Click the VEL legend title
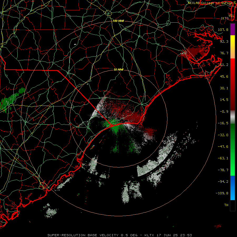The width and height of the screenshot is (237, 237). 231,16
